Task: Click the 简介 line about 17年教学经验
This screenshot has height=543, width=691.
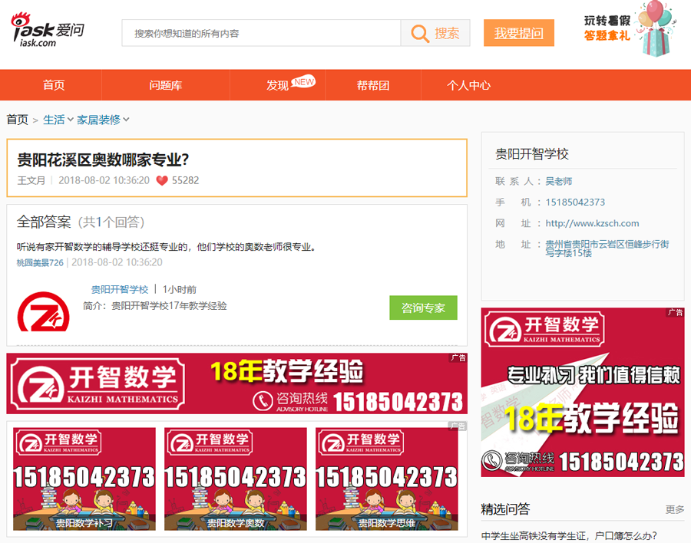Action: click(x=154, y=306)
